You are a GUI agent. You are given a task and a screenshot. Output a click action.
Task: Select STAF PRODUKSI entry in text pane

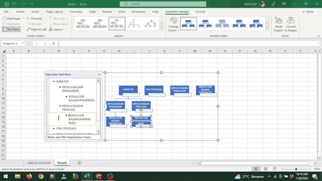coord(66,129)
